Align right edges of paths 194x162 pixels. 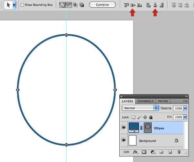coord(162,5)
